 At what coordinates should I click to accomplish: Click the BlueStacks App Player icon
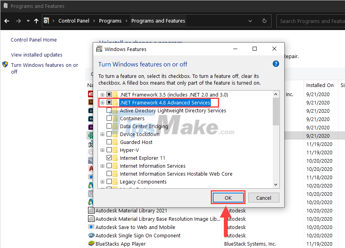[x=91, y=244]
